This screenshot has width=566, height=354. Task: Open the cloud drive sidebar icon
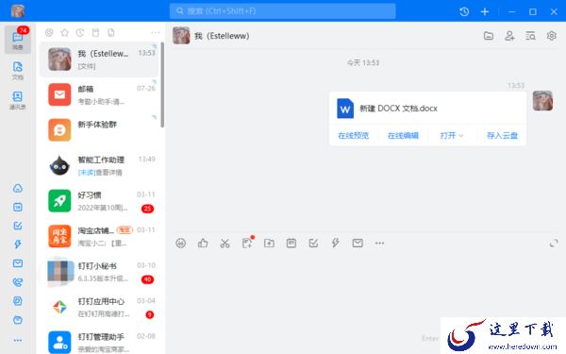(x=18, y=188)
